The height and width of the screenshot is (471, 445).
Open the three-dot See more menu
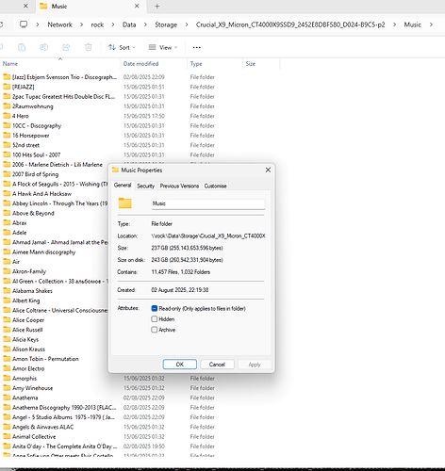point(197,47)
